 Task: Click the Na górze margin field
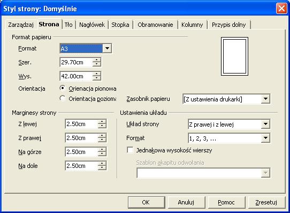pos(81,152)
